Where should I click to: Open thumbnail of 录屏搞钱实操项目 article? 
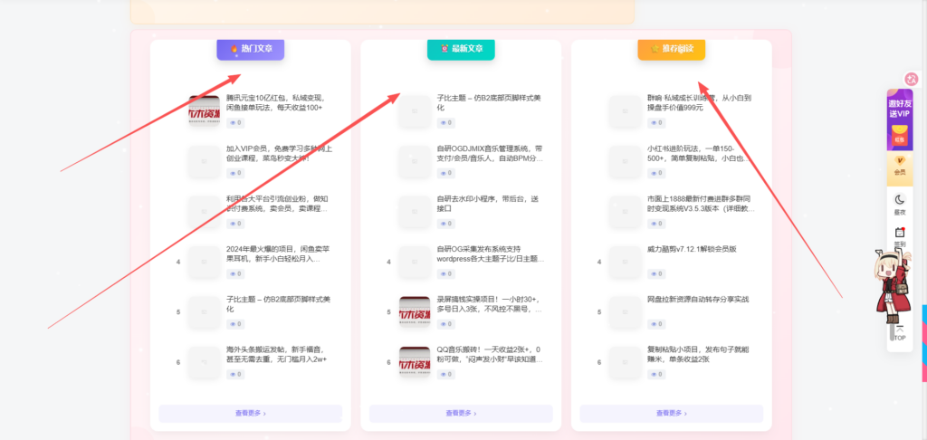(415, 311)
